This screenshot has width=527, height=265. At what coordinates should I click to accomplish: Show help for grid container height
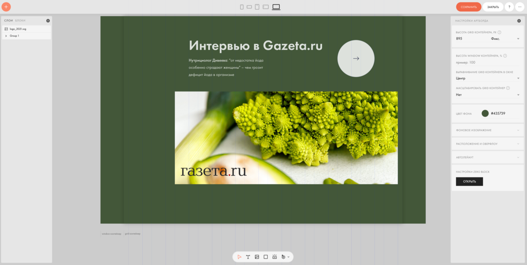(x=499, y=32)
